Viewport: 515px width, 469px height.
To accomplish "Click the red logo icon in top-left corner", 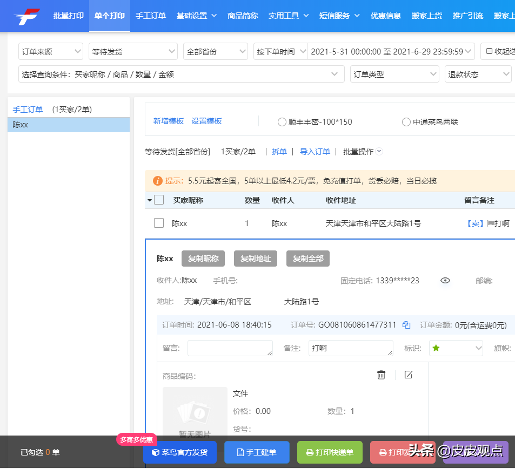I will tap(25, 15).
